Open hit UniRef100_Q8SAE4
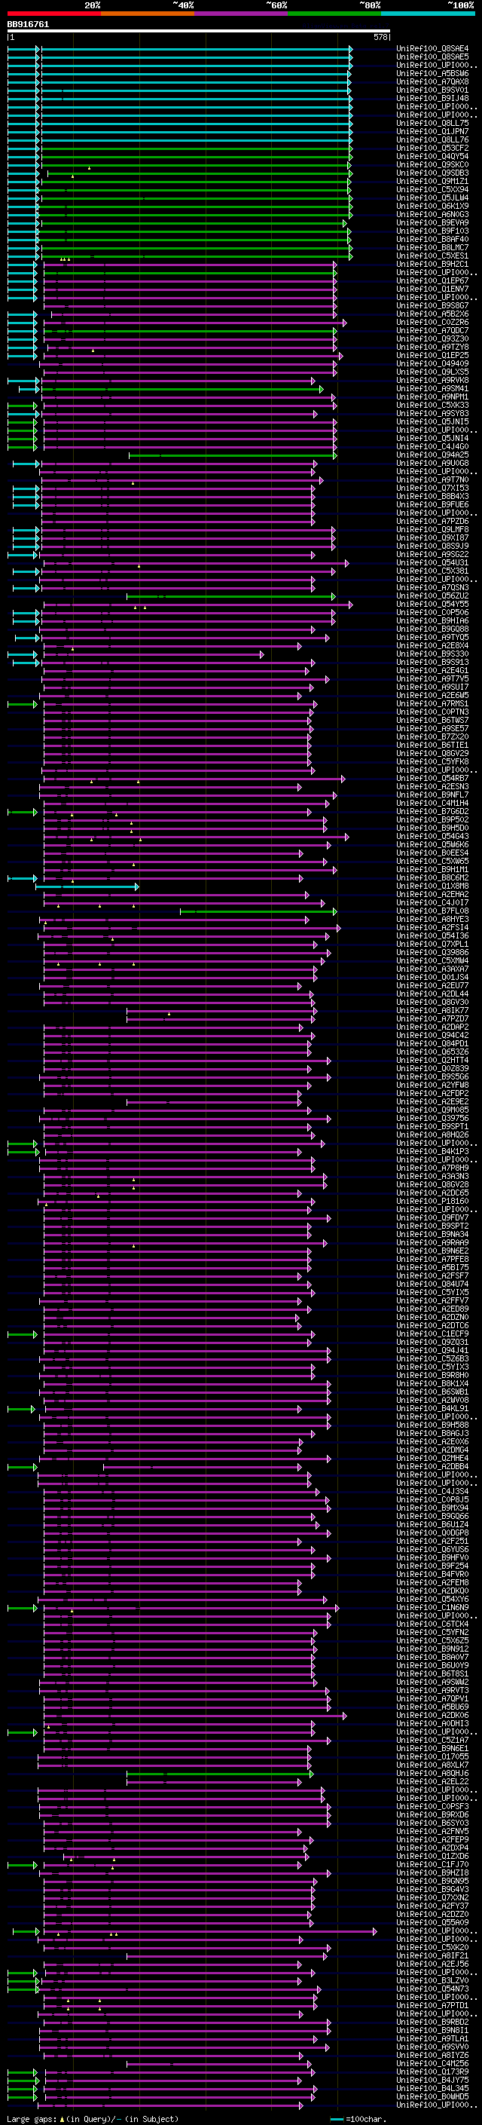This screenshot has width=482, height=2125. 432,49
